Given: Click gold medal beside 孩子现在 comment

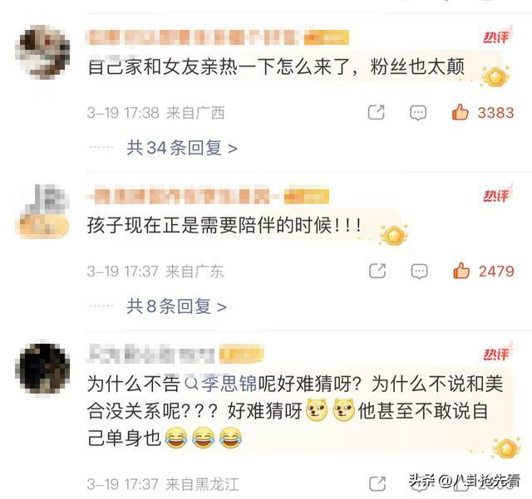Looking at the screenshot, I should [x=394, y=236].
